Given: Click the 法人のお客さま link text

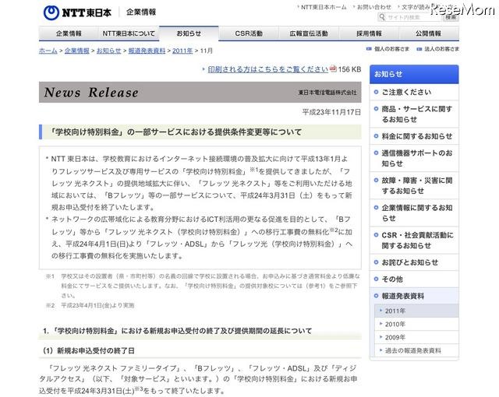Looking at the screenshot, I should point(442,49).
